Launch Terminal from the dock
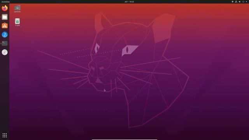Screen dimensions: 249x140 click(5, 43)
